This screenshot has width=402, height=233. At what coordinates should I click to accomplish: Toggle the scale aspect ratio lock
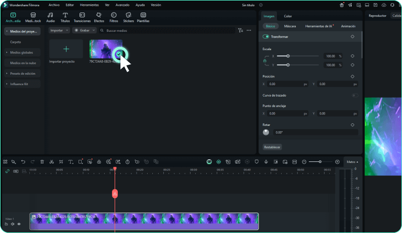[x=264, y=61]
